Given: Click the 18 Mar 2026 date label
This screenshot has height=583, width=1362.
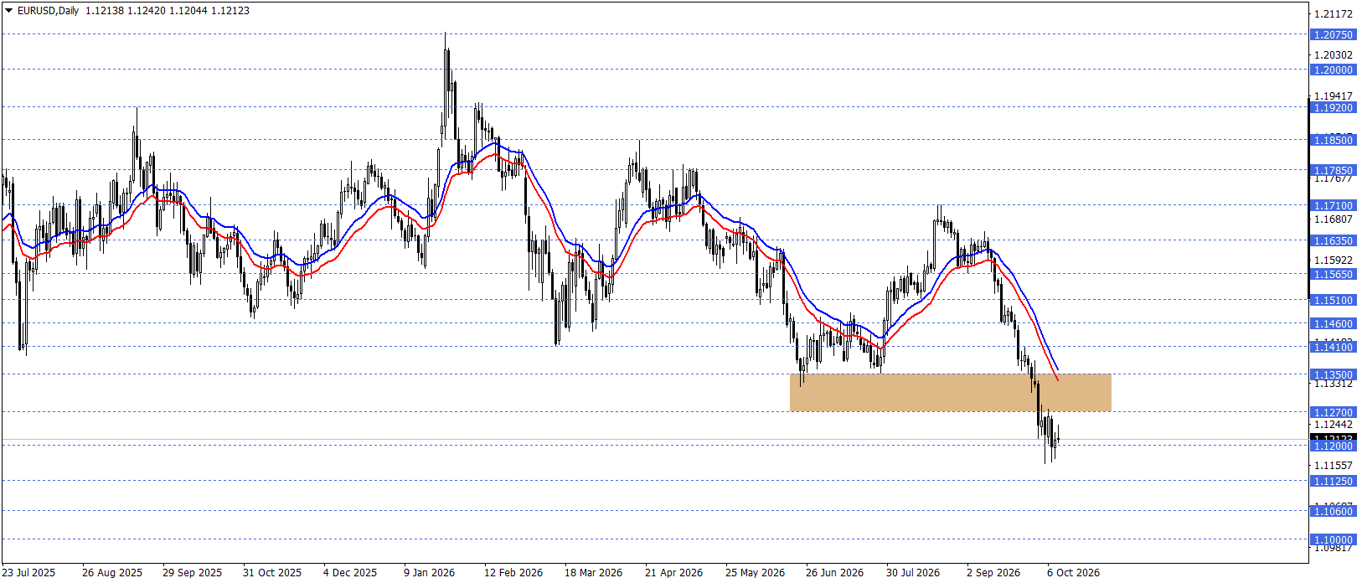Looking at the screenshot, I should click(594, 573).
